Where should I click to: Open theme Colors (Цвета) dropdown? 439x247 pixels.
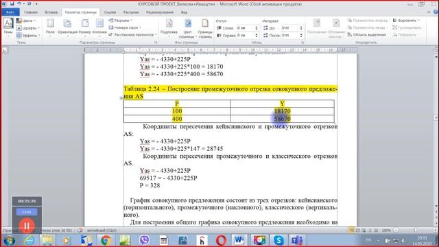(x=26, y=21)
